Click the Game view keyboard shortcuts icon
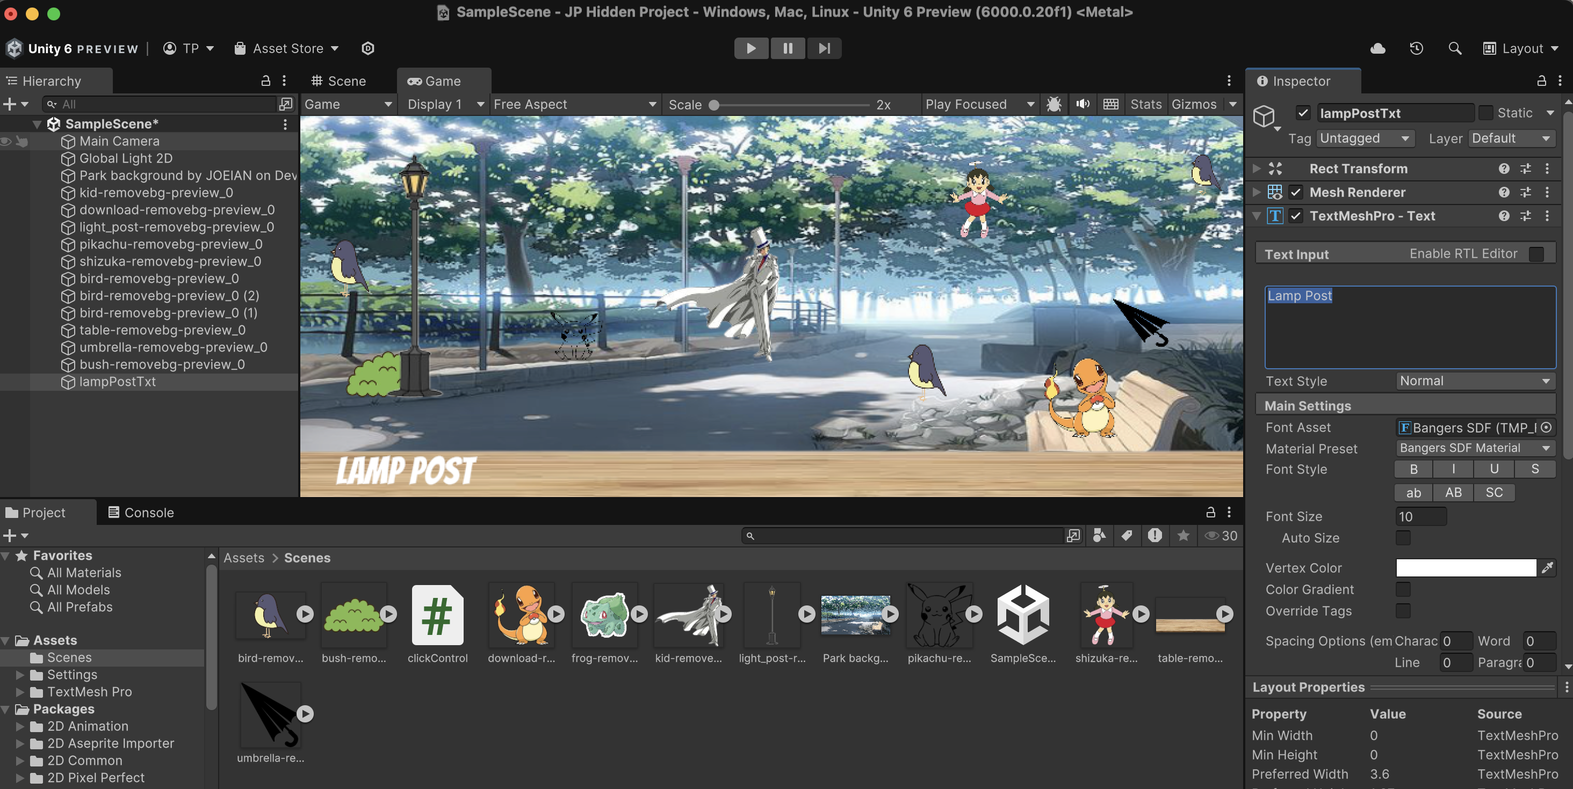Screen dimensions: 1573x789 pos(1111,104)
